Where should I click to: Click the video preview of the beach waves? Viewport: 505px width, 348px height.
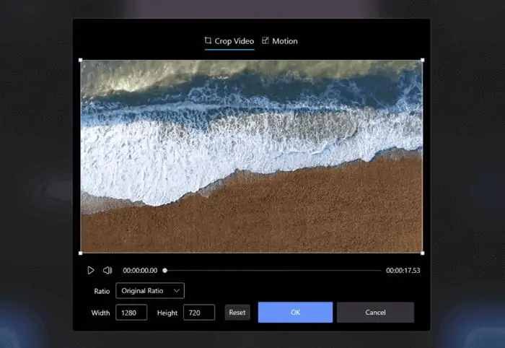[252, 157]
